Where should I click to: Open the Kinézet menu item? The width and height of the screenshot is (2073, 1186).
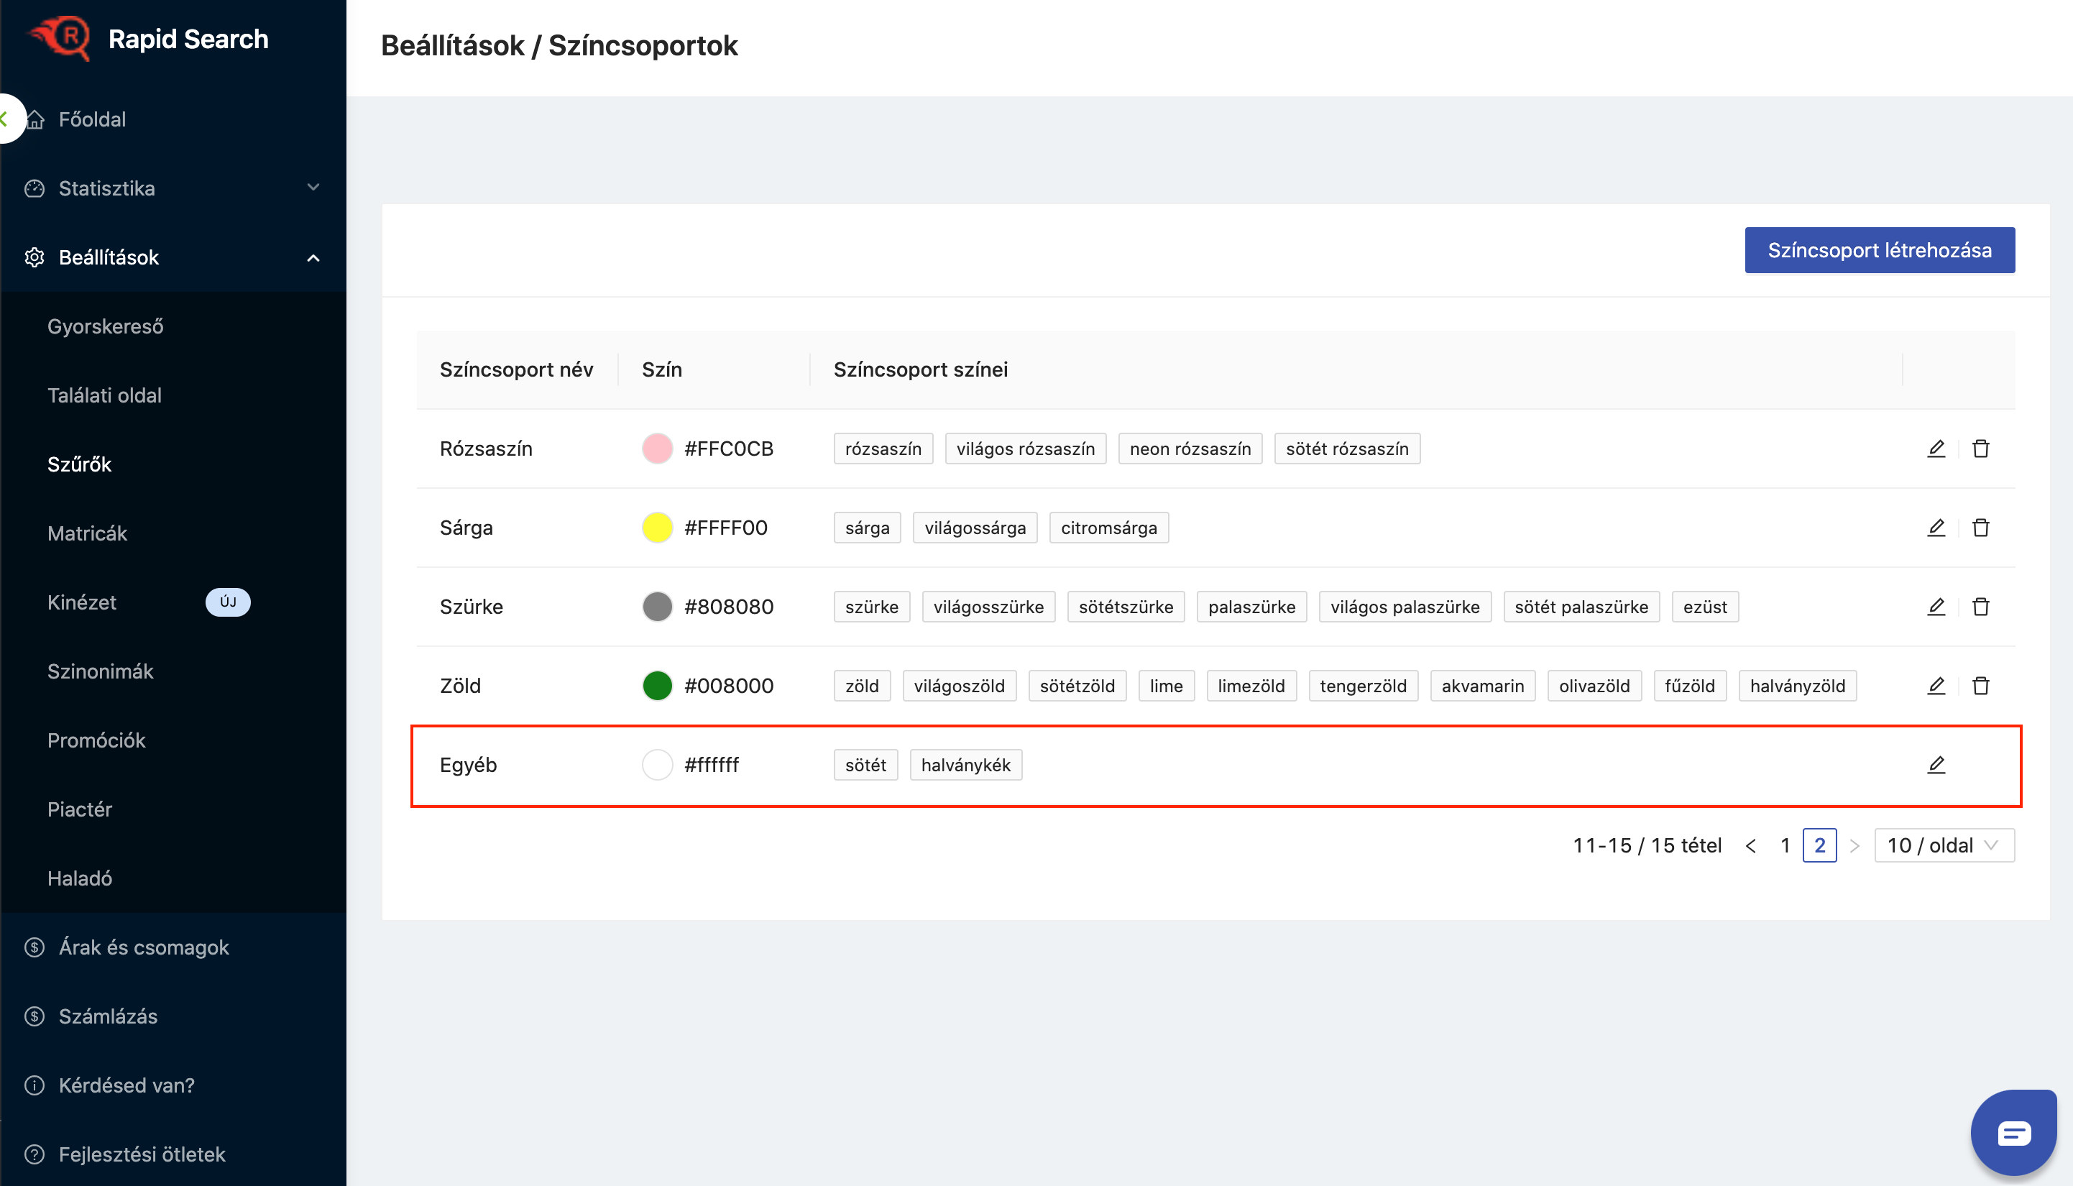click(x=82, y=602)
